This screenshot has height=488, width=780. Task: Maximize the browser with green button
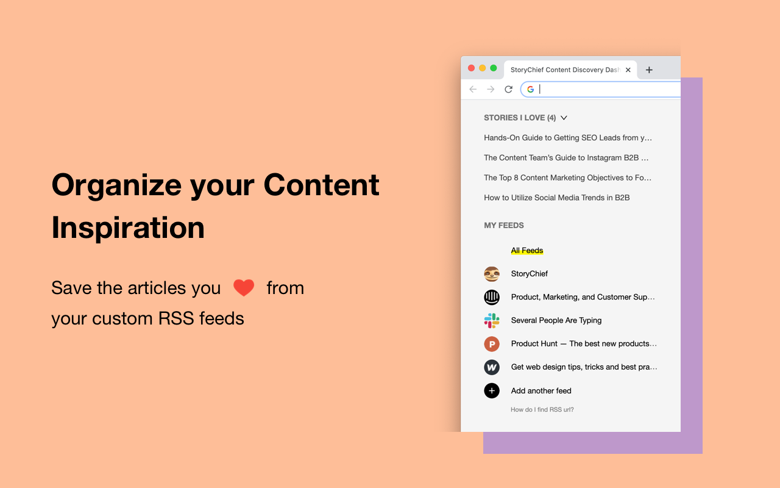click(494, 68)
